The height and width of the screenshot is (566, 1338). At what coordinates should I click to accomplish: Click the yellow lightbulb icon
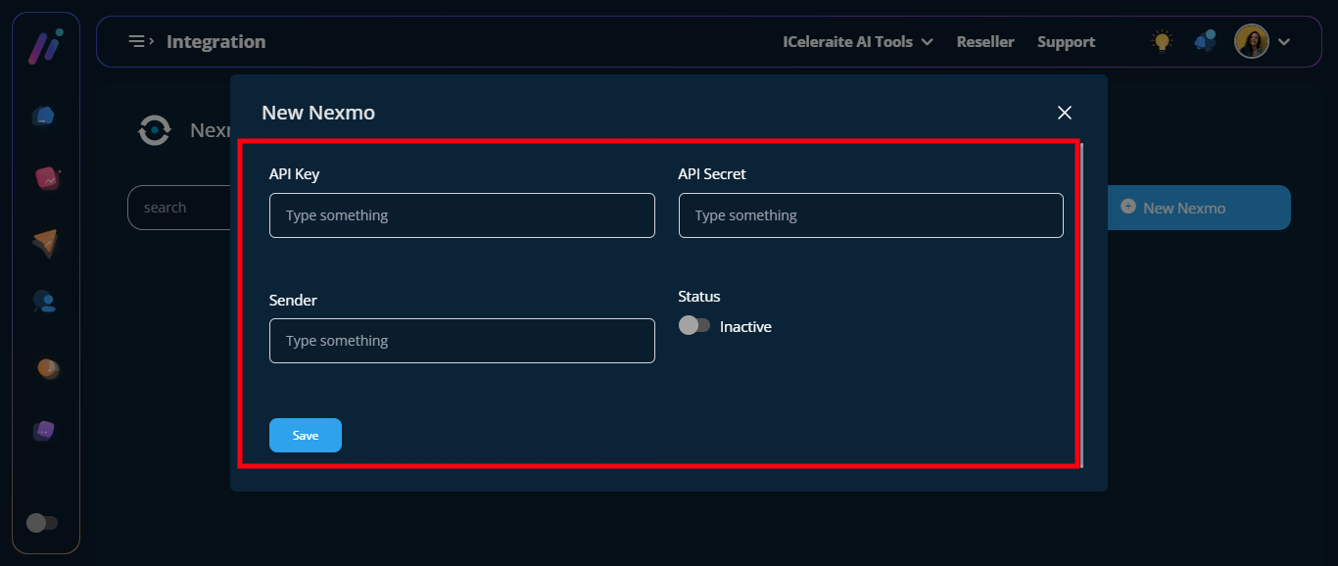(1162, 41)
